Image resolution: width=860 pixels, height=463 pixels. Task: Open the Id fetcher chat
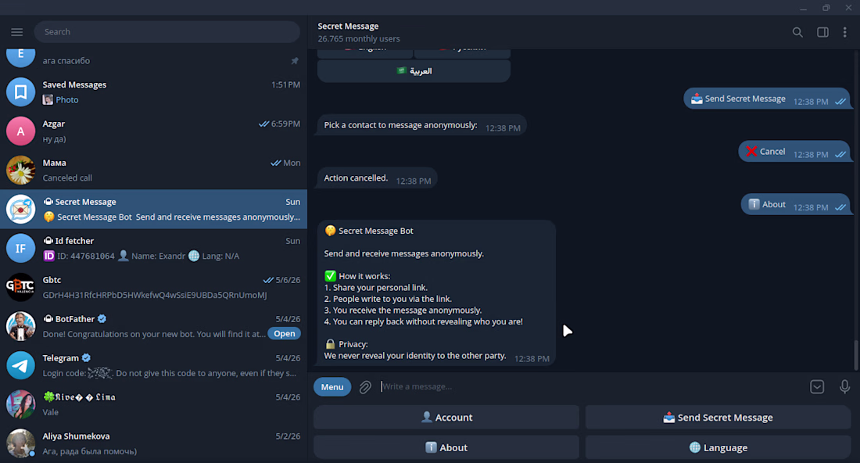[x=153, y=248]
